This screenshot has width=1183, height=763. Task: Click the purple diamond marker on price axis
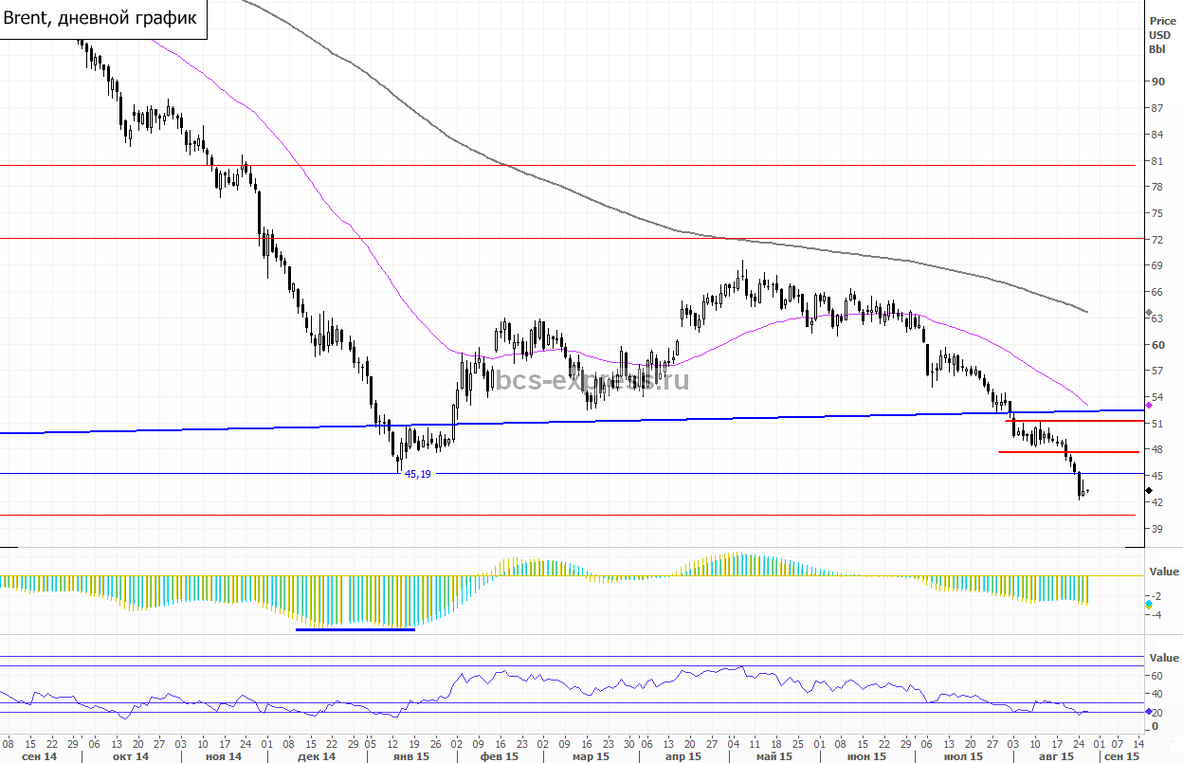pos(1149,405)
